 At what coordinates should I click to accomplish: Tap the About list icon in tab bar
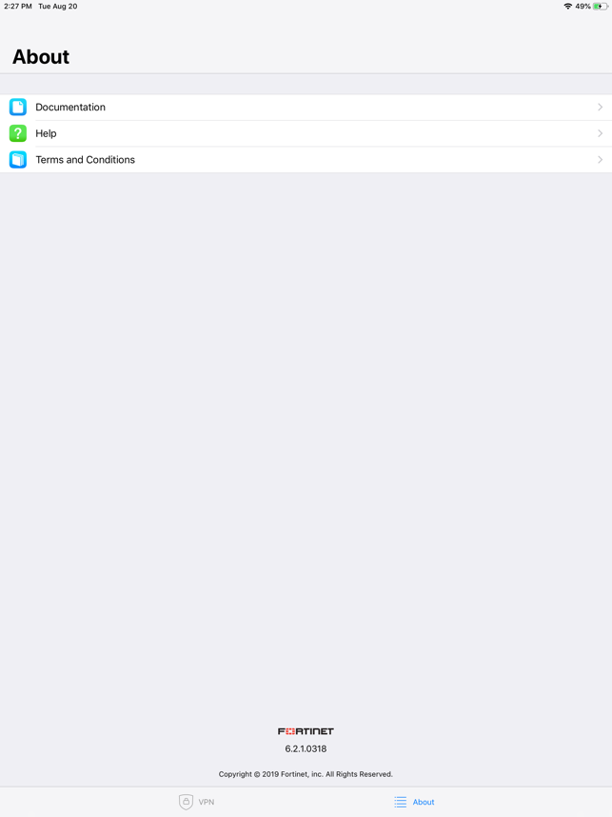coord(400,802)
